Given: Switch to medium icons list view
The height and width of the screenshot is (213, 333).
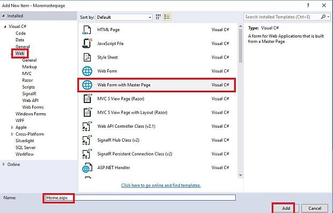Looking at the screenshot, I should coord(167,17).
